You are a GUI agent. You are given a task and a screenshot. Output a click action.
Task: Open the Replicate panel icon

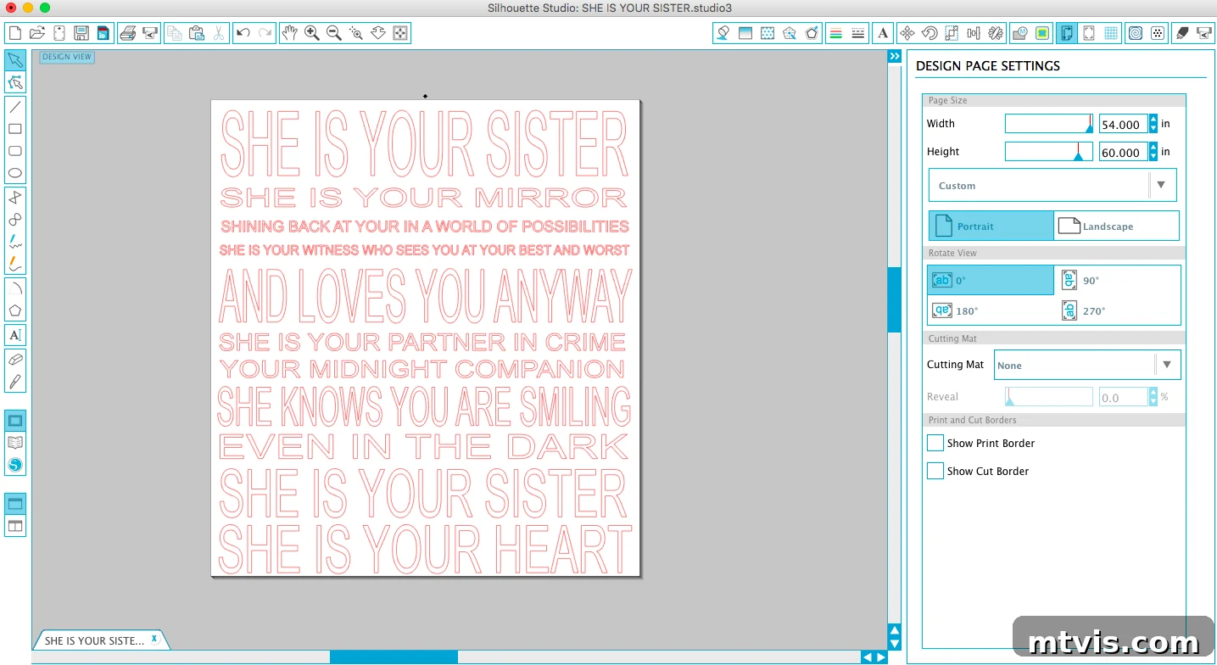click(x=996, y=33)
